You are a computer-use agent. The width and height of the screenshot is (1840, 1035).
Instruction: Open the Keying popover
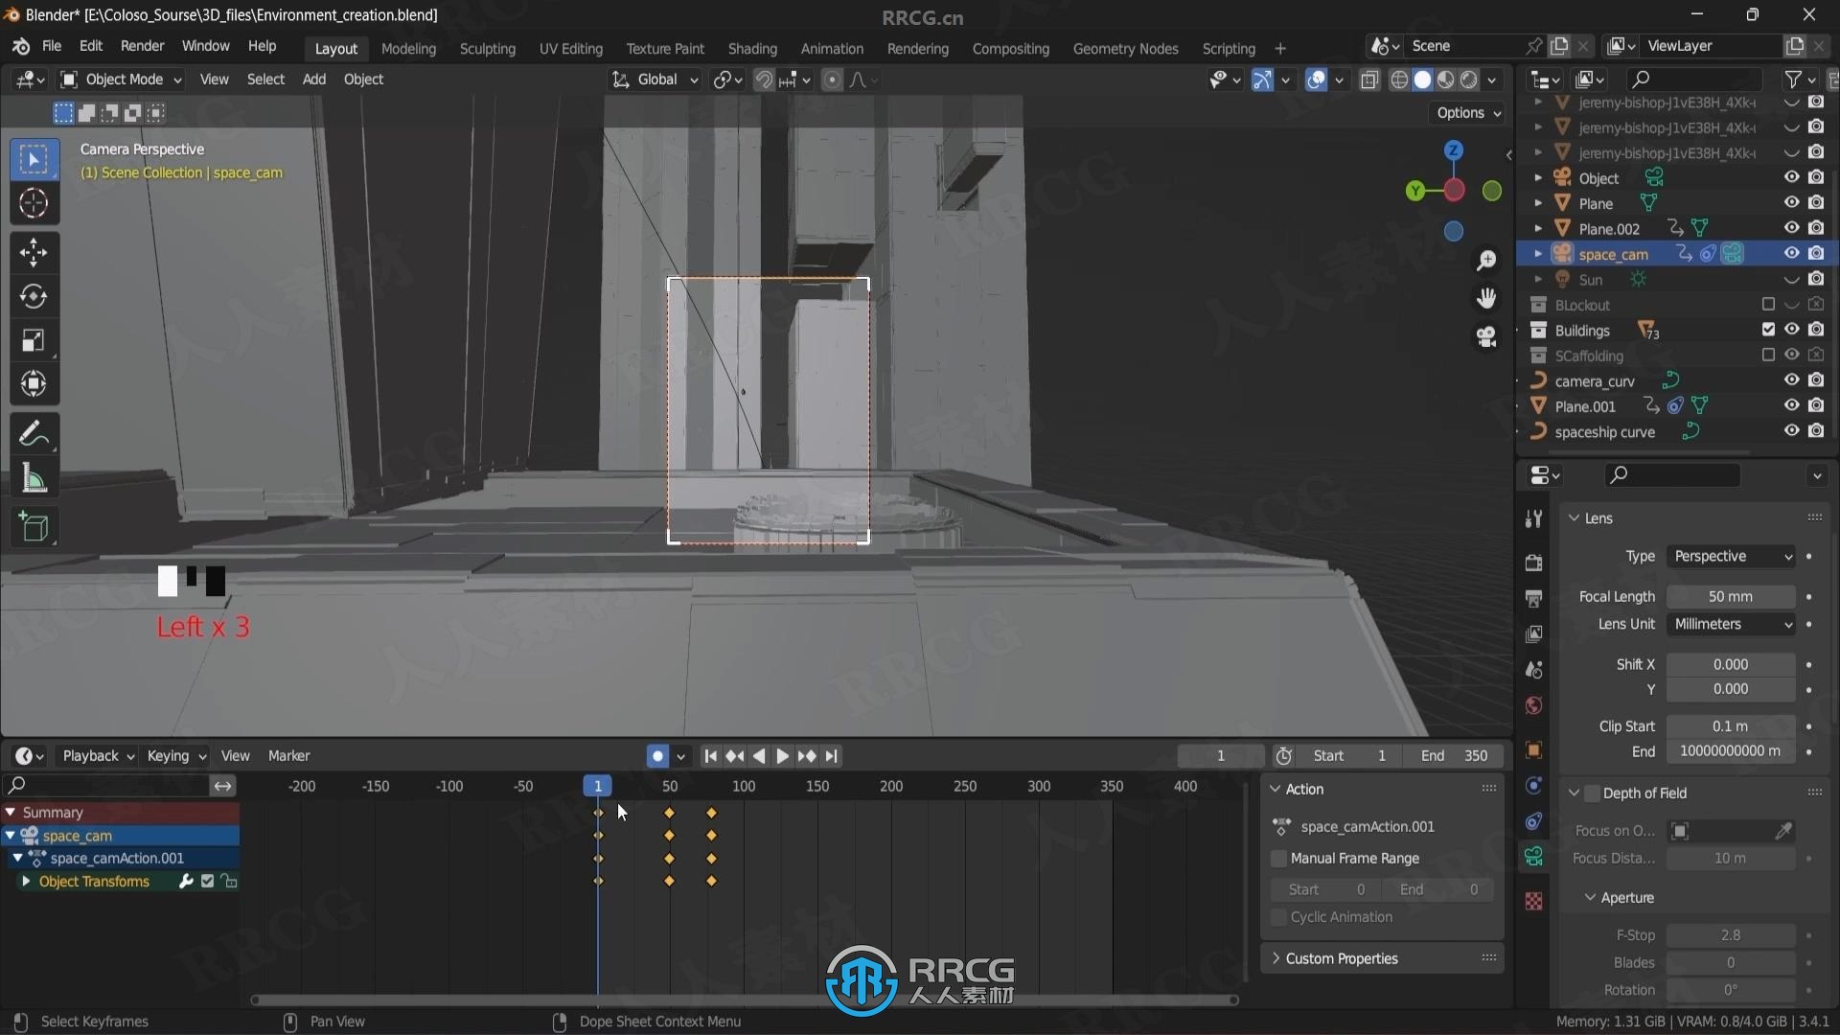point(176,756)
